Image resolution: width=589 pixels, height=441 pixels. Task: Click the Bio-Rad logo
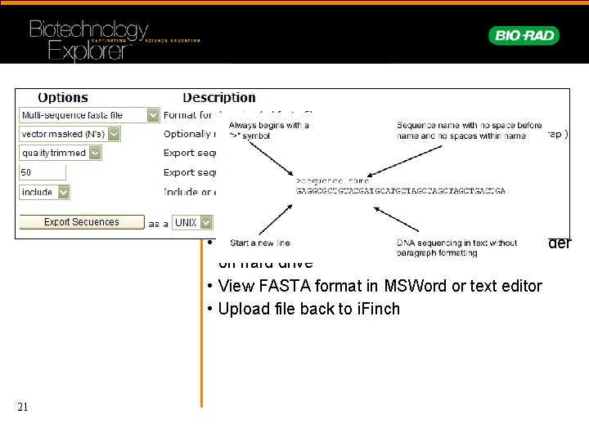(x=524, y=36)
